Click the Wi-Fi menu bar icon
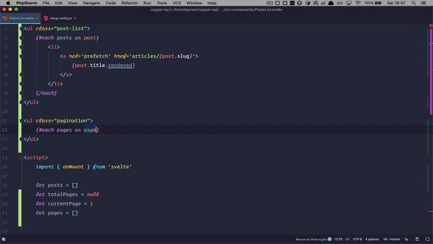Screen dimensions: 433x244 358,3
